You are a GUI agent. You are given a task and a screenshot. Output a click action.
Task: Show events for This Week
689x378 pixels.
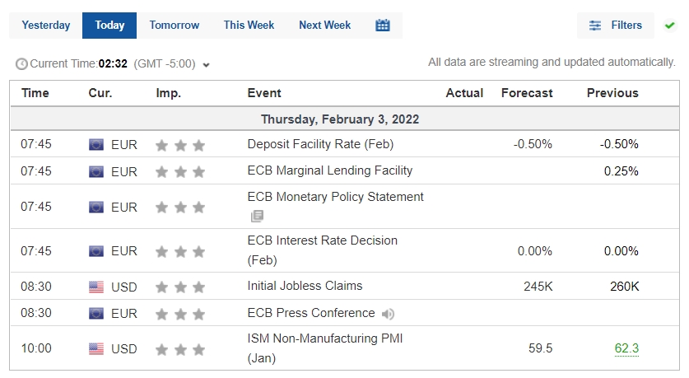[x=249, y=26]
